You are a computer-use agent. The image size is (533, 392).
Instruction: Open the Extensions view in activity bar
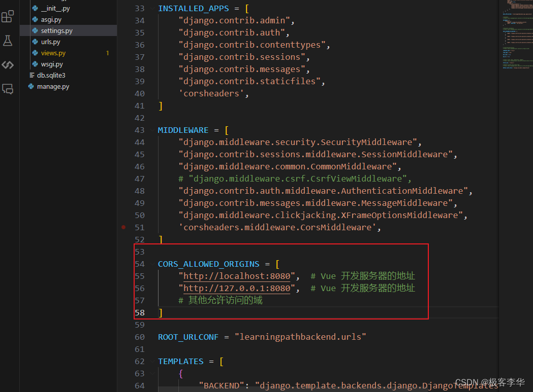8,16
